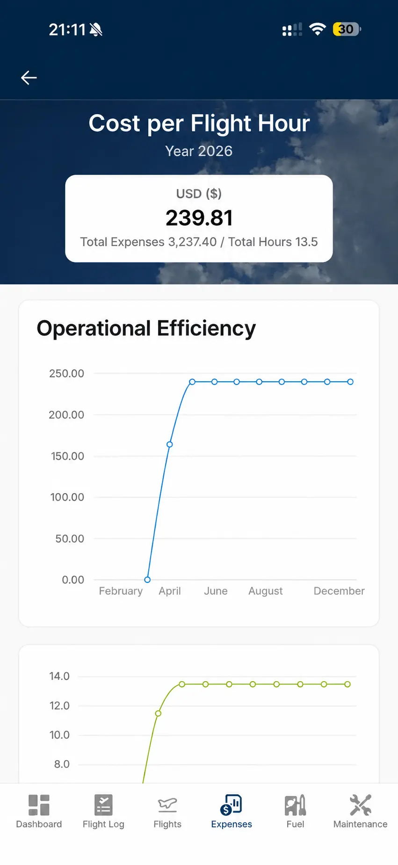Image resolution: width=398 pixels, height=865 pixels.
Task: Tap the Year 2026 subtitle
Action: 199,151
